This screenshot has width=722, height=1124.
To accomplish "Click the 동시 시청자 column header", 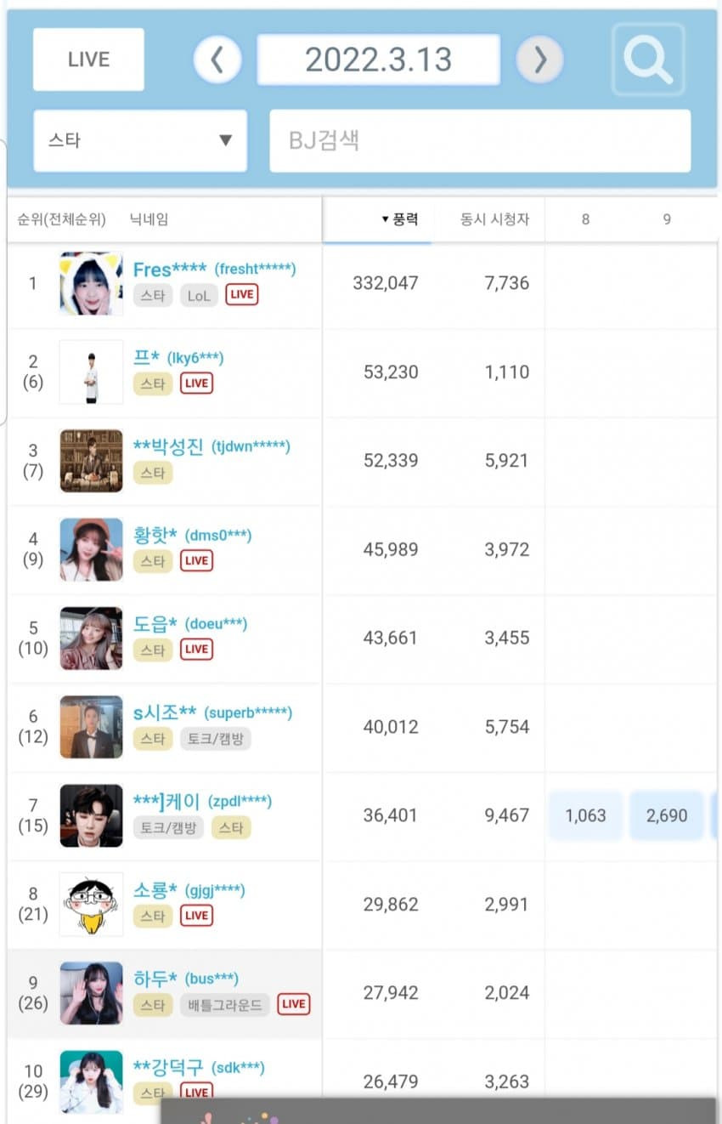I will tap(494, 219).
